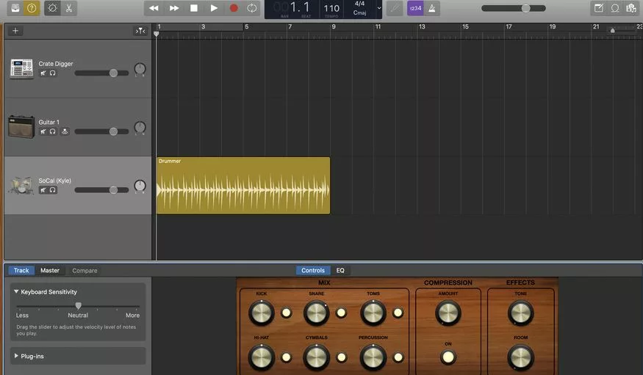The image size is (643, 375).
Task: Click the Guitar 1 pan knob
Action: (140, 127)
